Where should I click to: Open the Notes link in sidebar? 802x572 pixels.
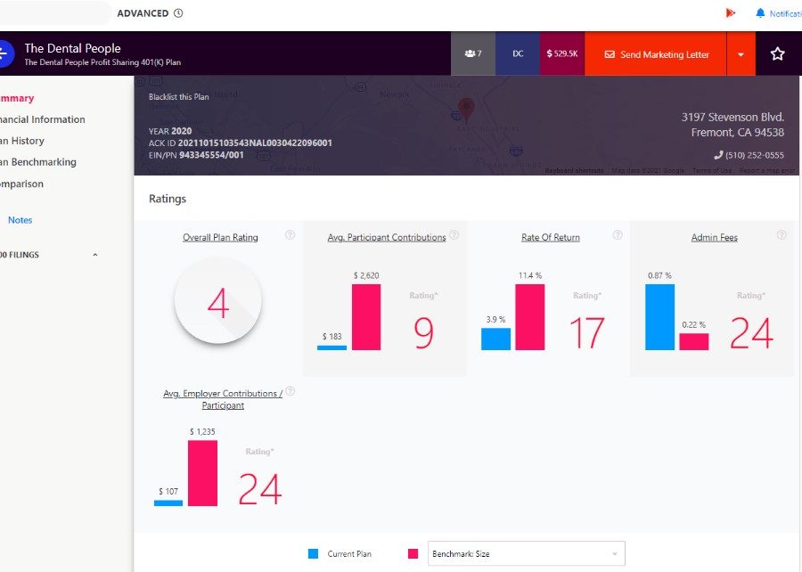(x=20, y=220)
